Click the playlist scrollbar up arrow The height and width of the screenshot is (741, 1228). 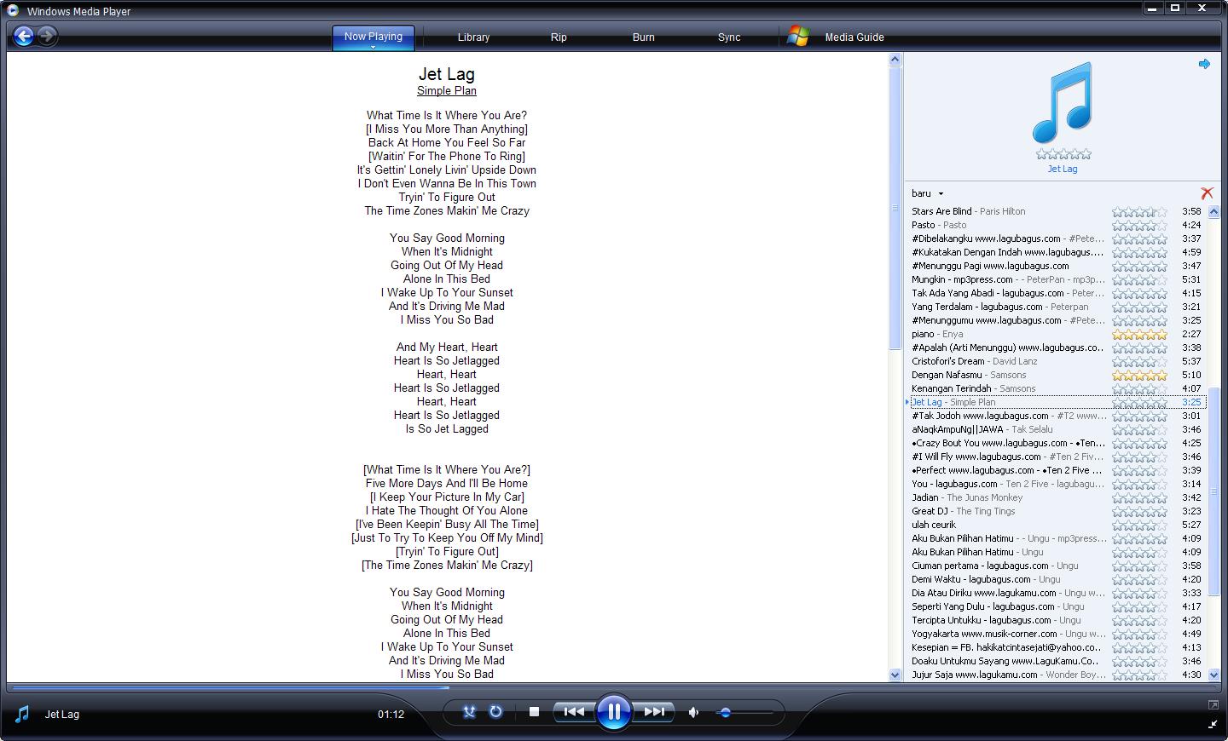[x=1214, y=211]
